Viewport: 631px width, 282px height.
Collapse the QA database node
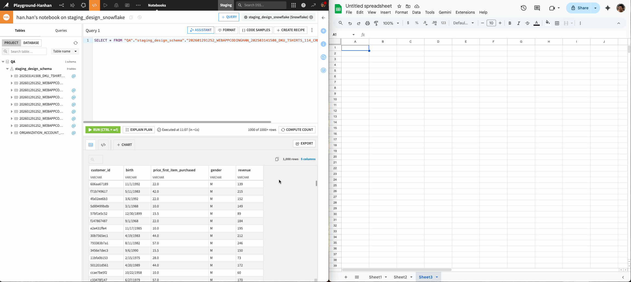click(3, 62)
